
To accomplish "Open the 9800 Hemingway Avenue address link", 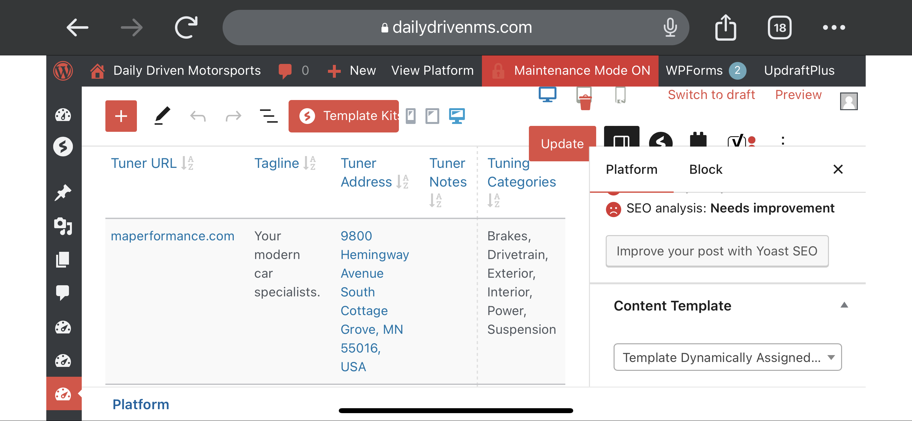I will (375, 301).
